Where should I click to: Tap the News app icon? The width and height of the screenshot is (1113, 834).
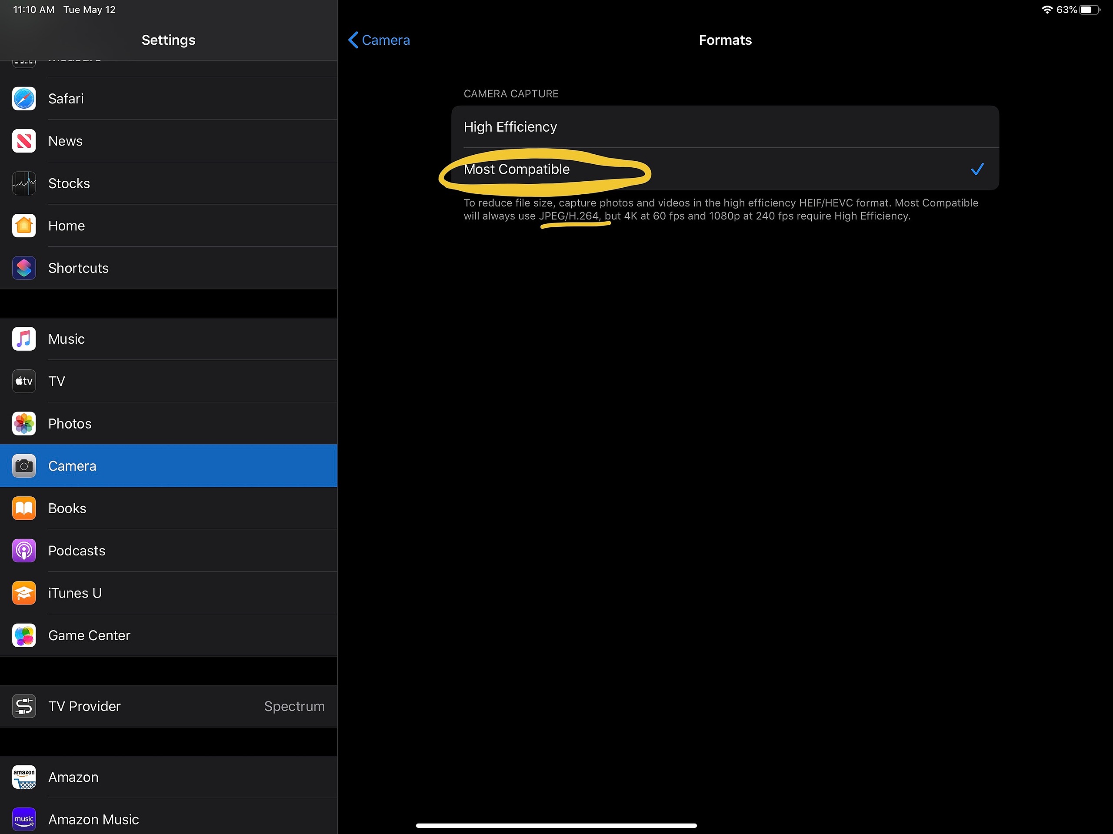23,141
